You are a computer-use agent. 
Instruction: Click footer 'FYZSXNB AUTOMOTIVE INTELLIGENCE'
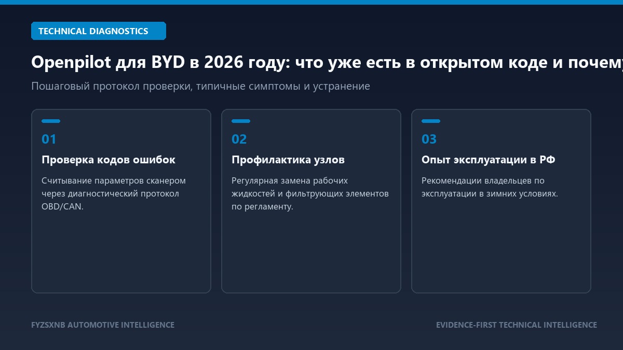pos(103,325)
